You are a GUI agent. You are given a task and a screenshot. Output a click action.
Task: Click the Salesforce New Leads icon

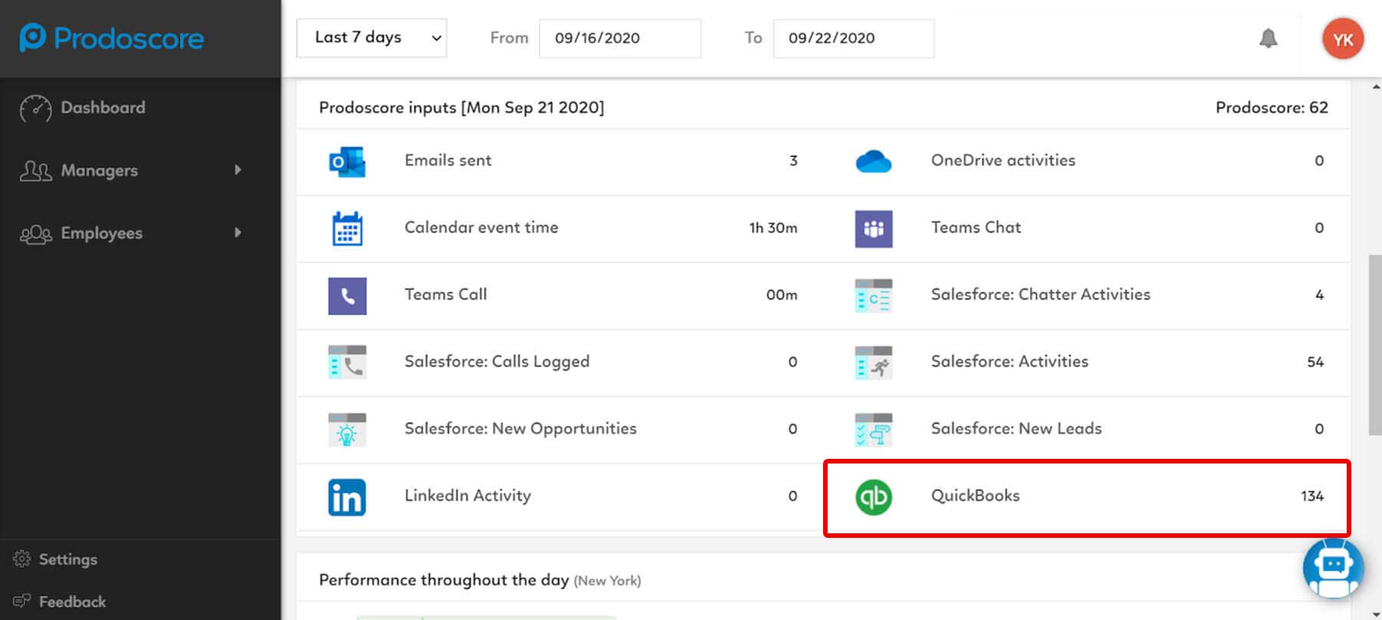tap(874, 429)
